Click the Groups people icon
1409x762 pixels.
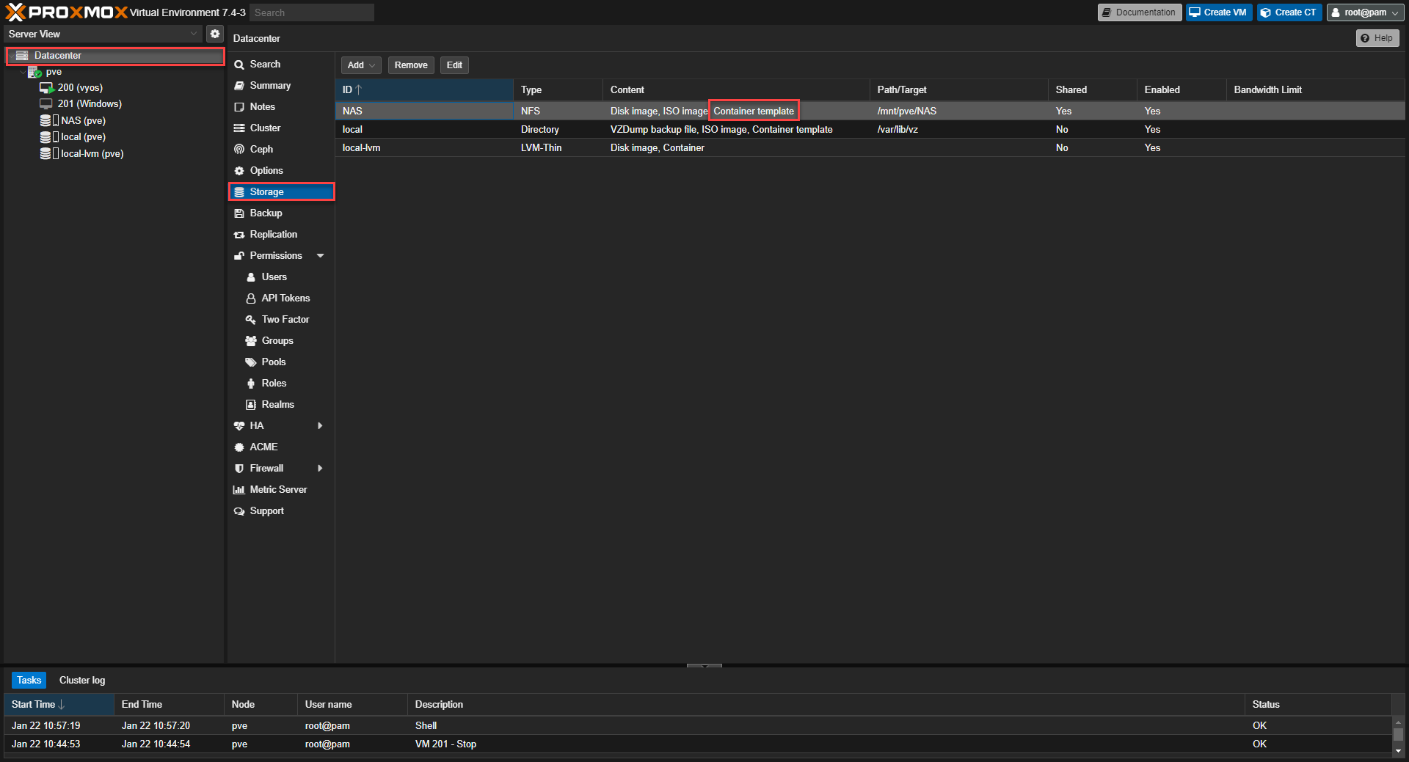pyautogui.click(x=251, y=341)
